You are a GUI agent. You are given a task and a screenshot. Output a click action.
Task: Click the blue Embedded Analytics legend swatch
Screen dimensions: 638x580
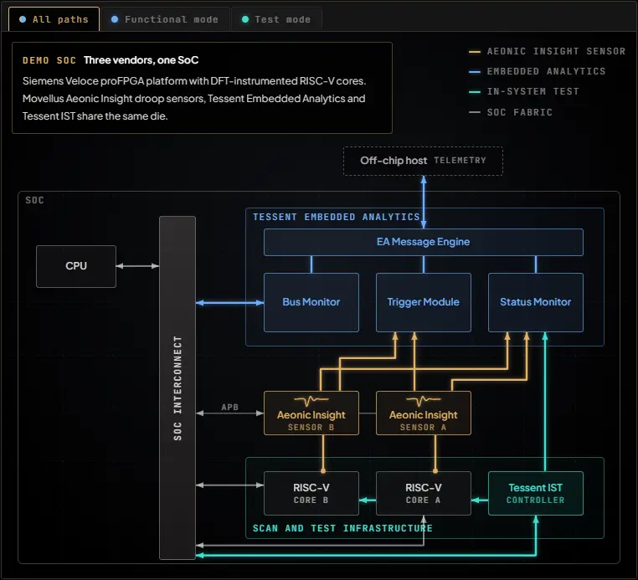coord(475,72)
